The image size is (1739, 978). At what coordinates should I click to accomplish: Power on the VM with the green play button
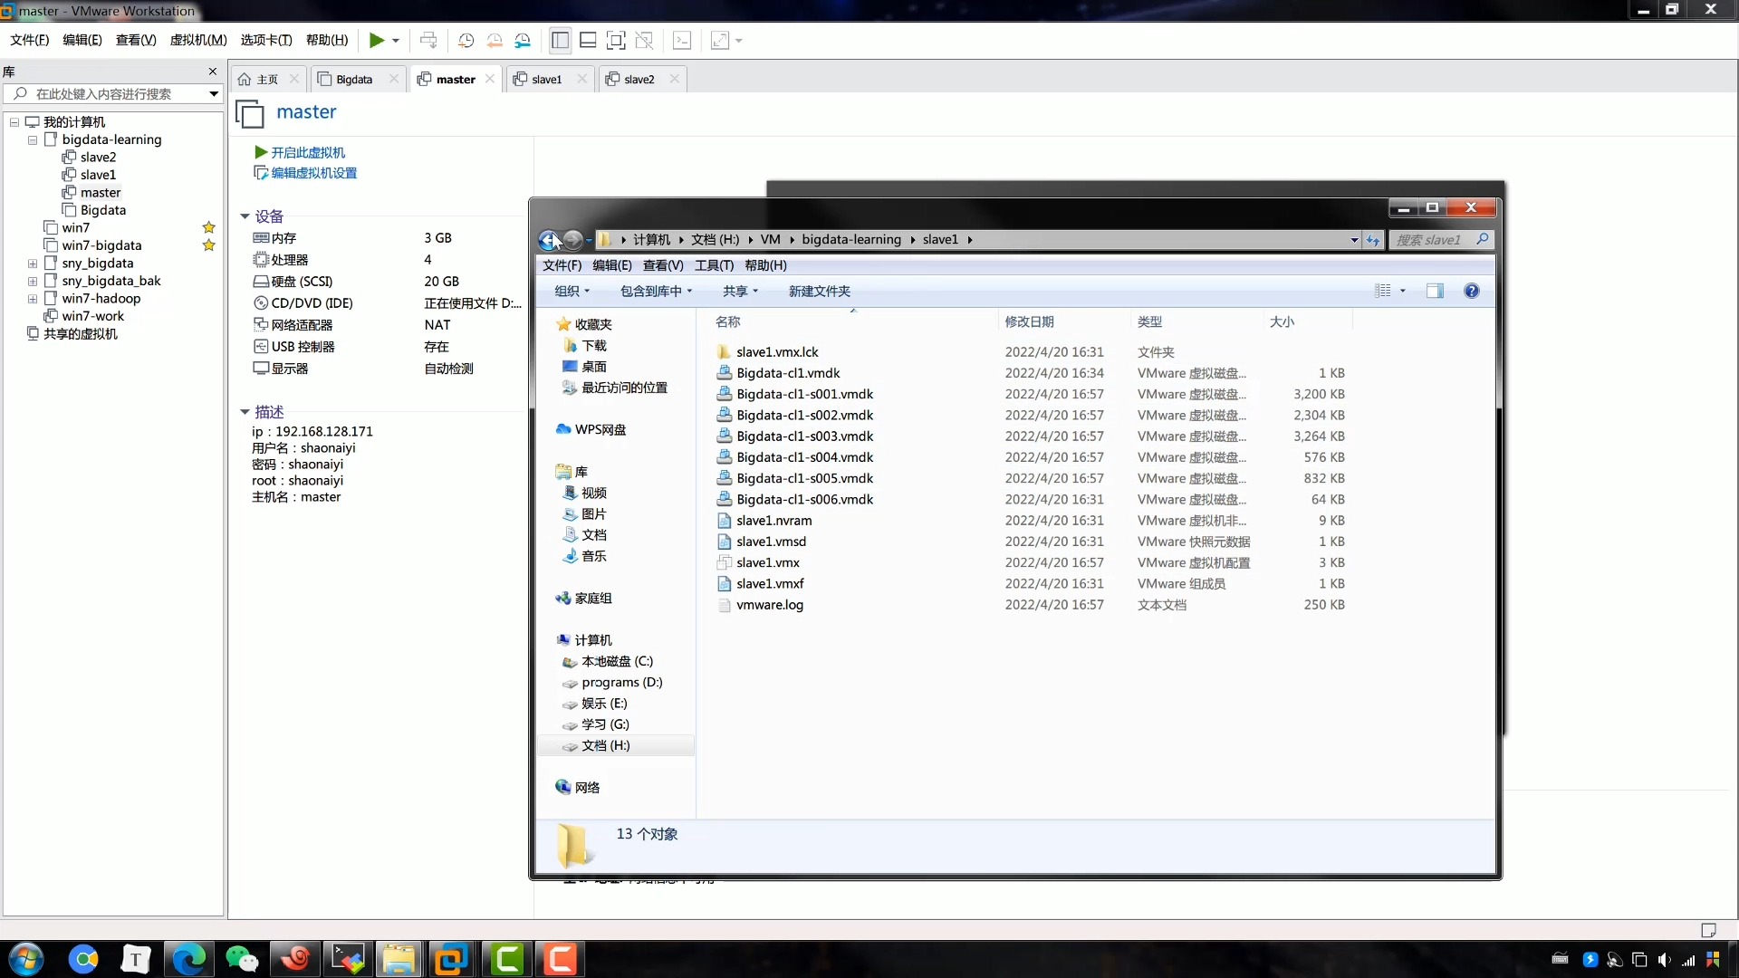coord(376,40)
